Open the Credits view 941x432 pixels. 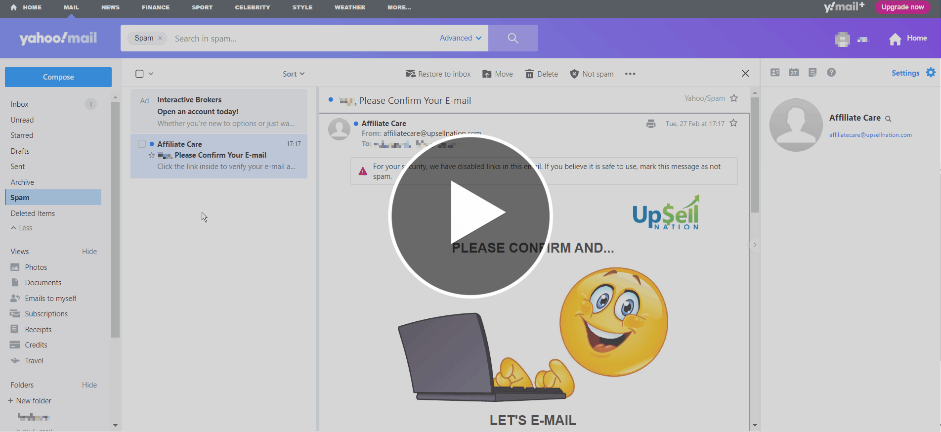[x=29, y=345]
